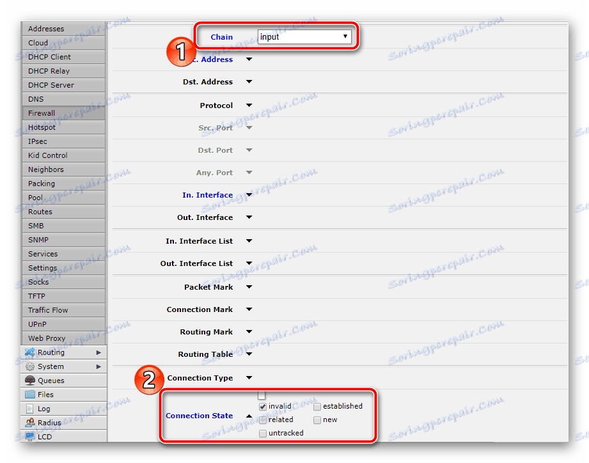Open the Cloud menu item

[63, 43]
